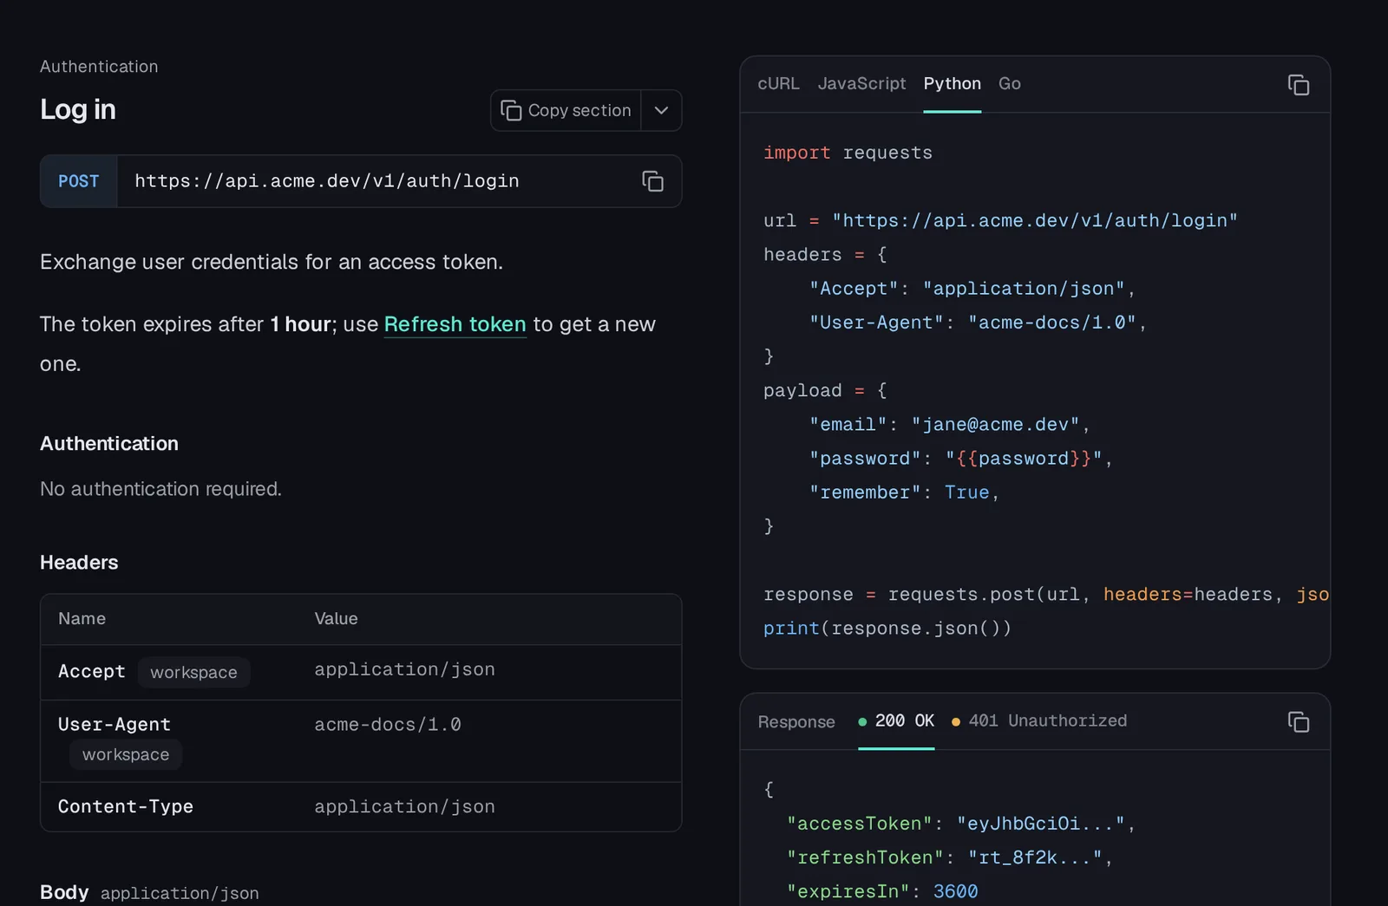This screenshot has height=906, width=1388.
Task: Click the Log in heading
Action: point(77,110)
